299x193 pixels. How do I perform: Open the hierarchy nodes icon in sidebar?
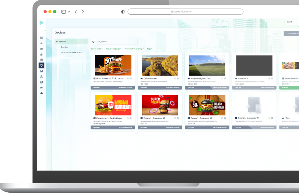click(x=41, y=76)
